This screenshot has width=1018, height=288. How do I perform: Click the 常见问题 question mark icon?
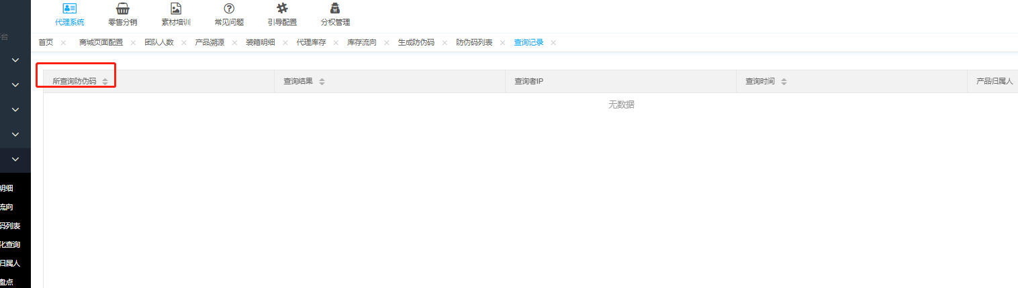click(229, 9)
